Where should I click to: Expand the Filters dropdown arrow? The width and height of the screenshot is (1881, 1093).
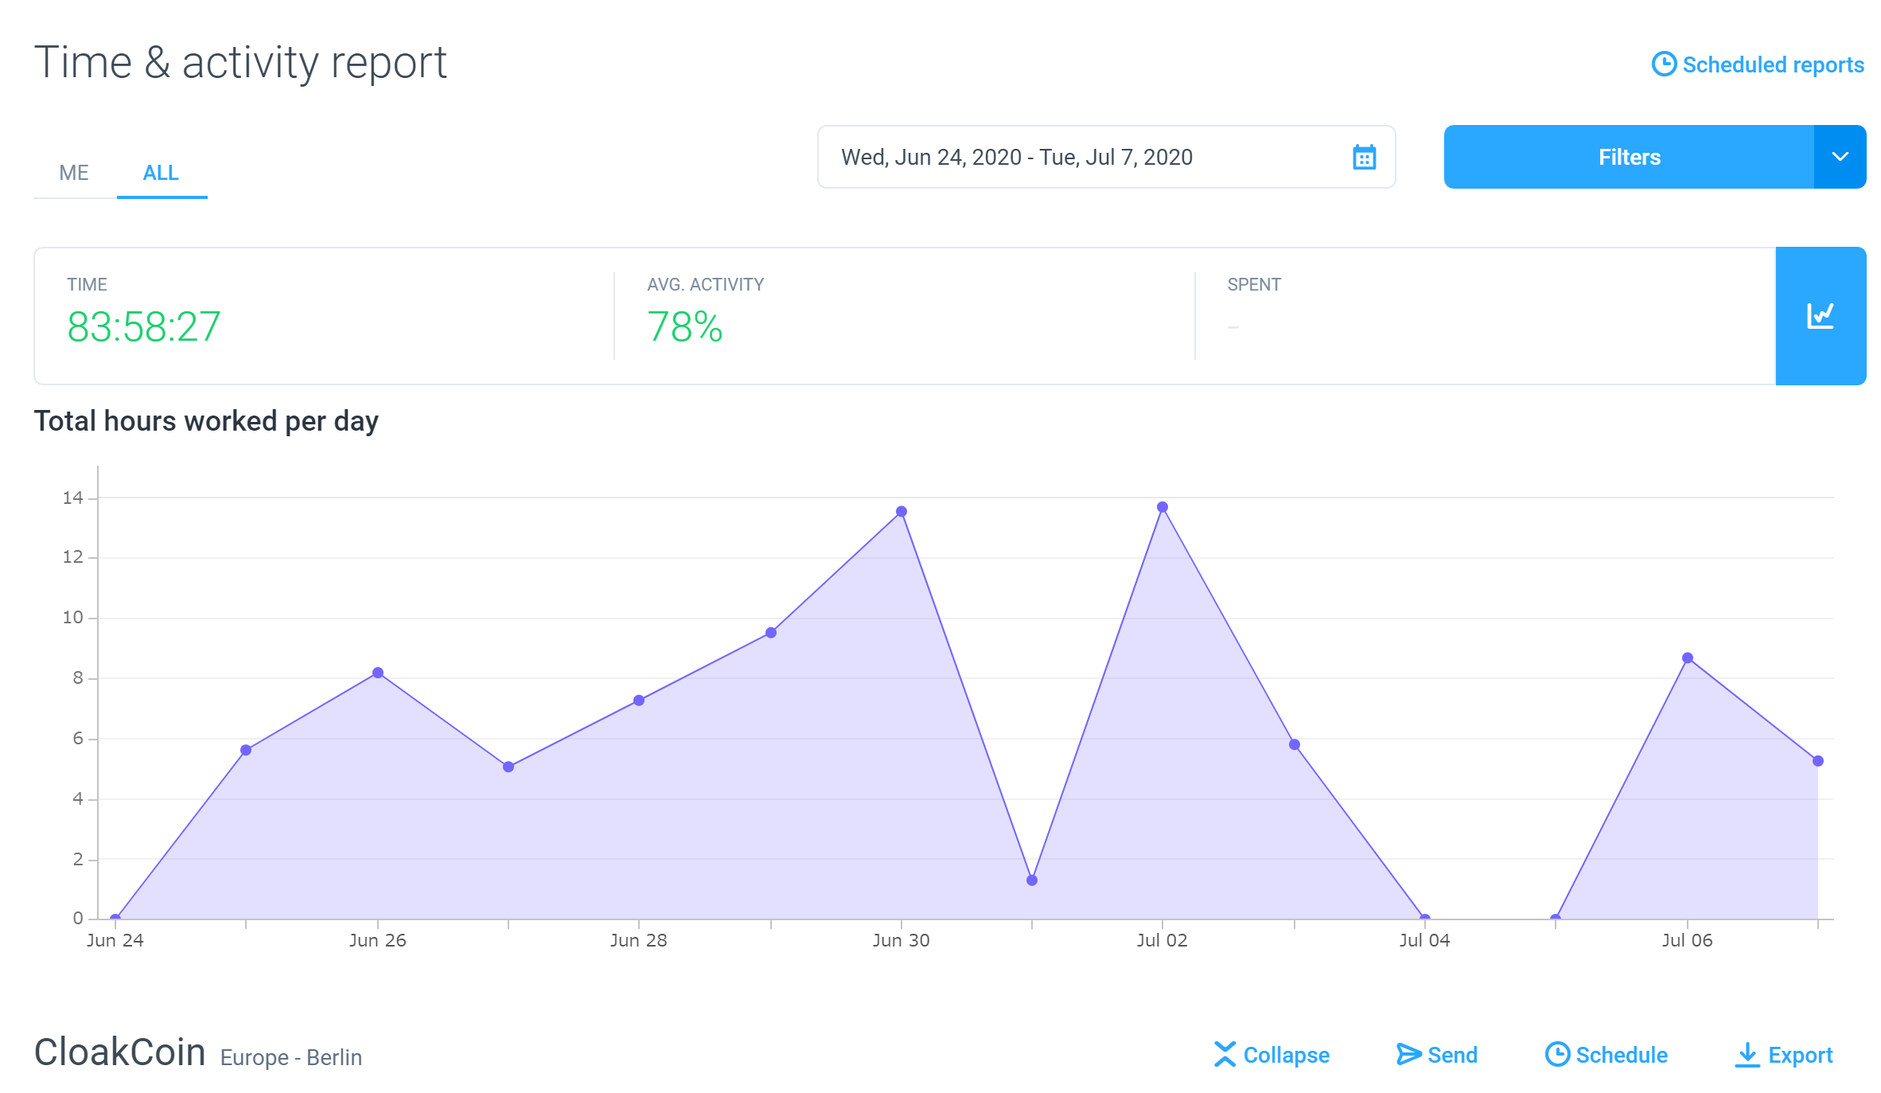(1840, 157)
